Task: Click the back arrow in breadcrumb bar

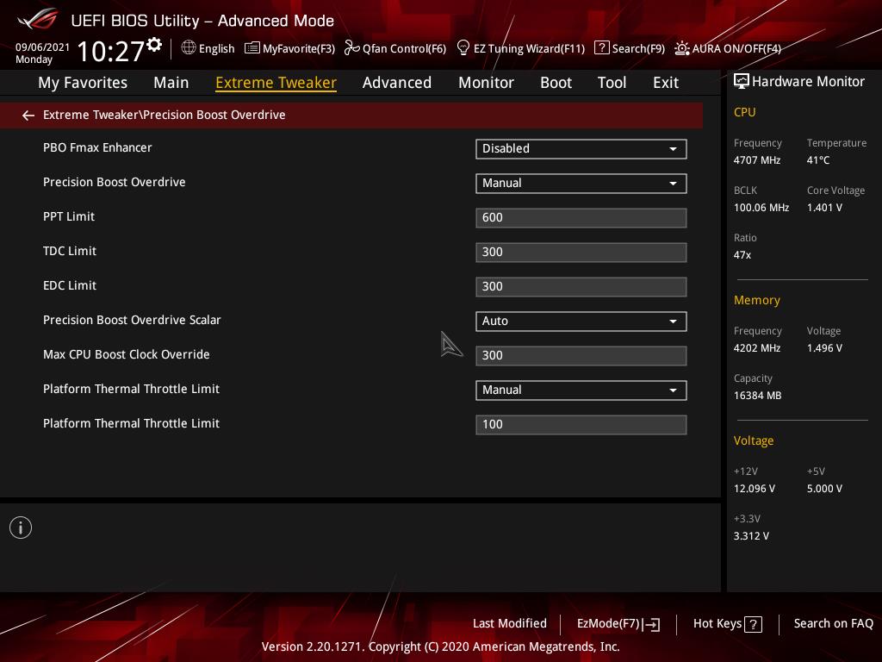Action: tap(28, 116)
